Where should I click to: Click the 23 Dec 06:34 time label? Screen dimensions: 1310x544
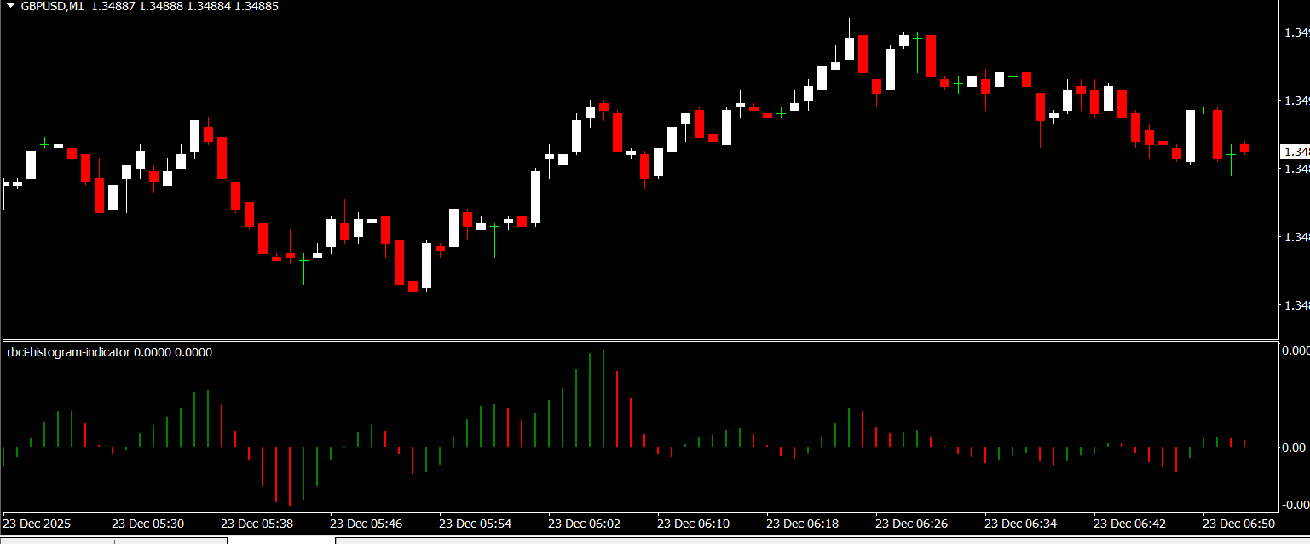(1022, 523)
